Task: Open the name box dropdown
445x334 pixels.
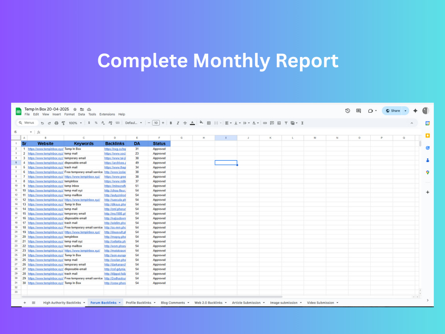Action: pyautogui.click(x=31, y=132)
